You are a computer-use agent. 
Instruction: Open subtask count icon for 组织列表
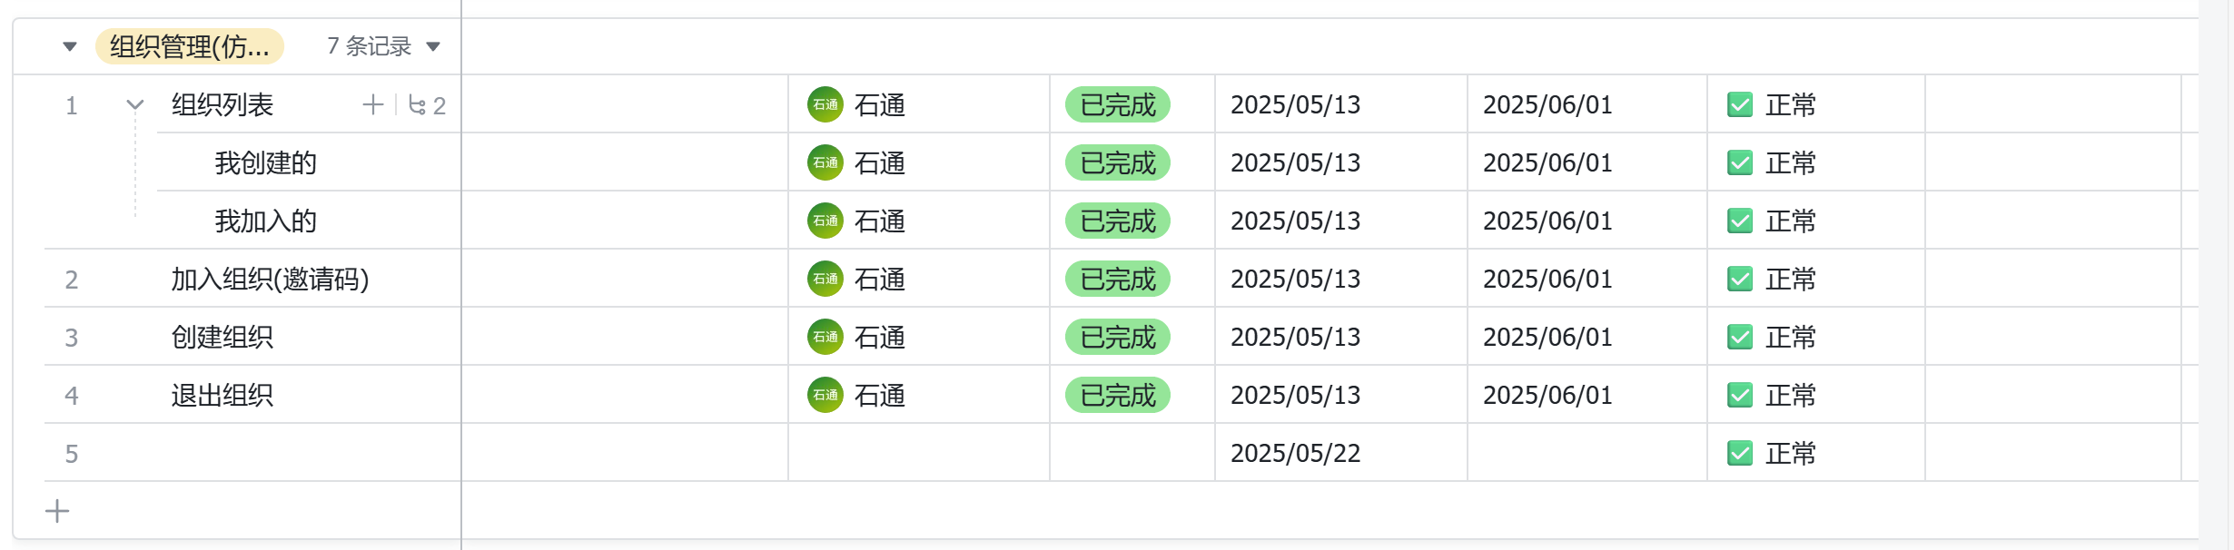(427, 105)
